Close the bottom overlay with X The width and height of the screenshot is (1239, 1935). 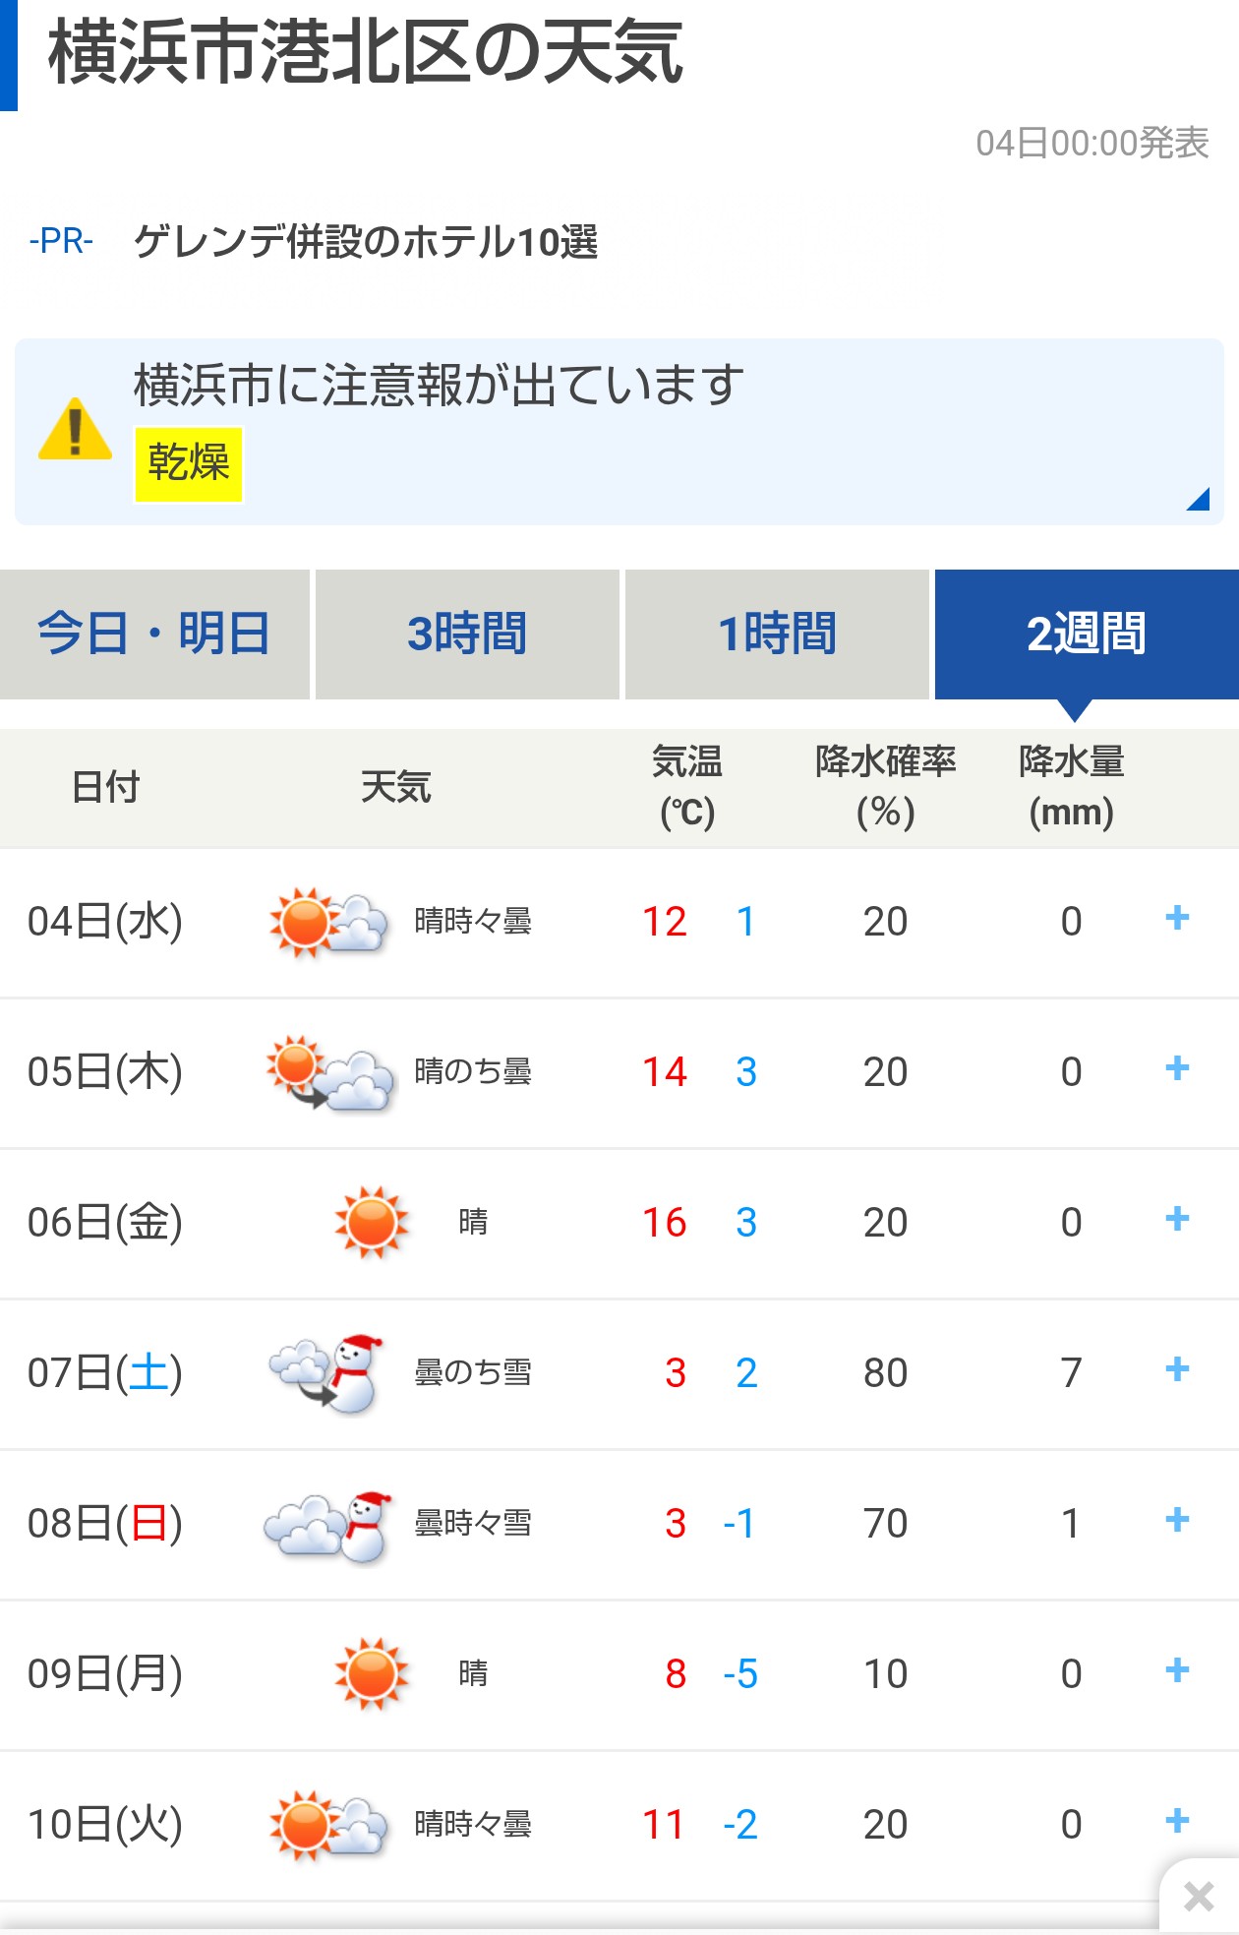tap(1199, 1896)
